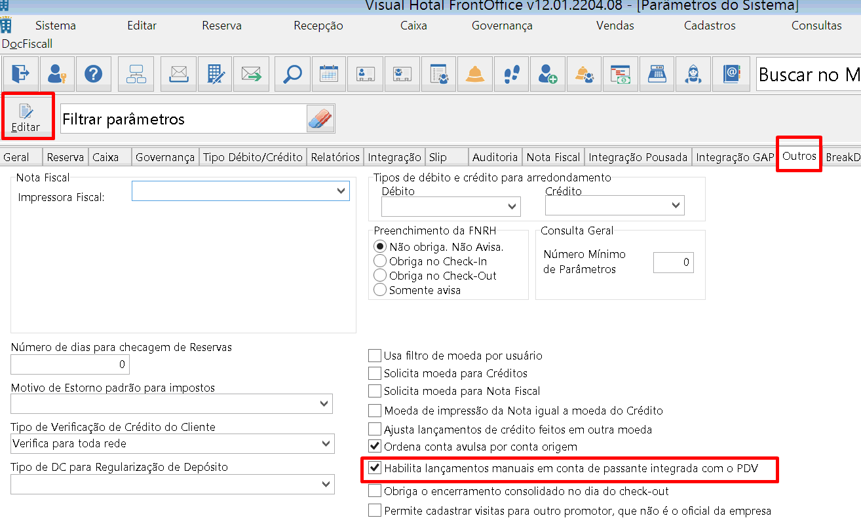
Task: Open the Vendas menu
Action: pyautogui.click(x=615, y=26)
